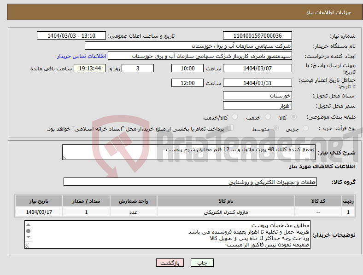Select the خدمت radio button
363x275 pixels.
coord(268,117)
